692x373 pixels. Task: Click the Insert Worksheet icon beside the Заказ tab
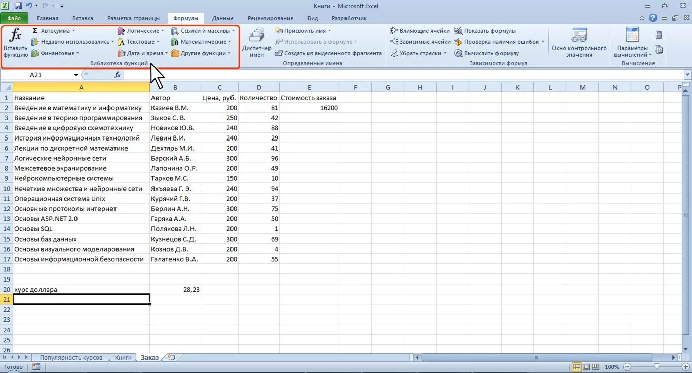click(171, 357)
